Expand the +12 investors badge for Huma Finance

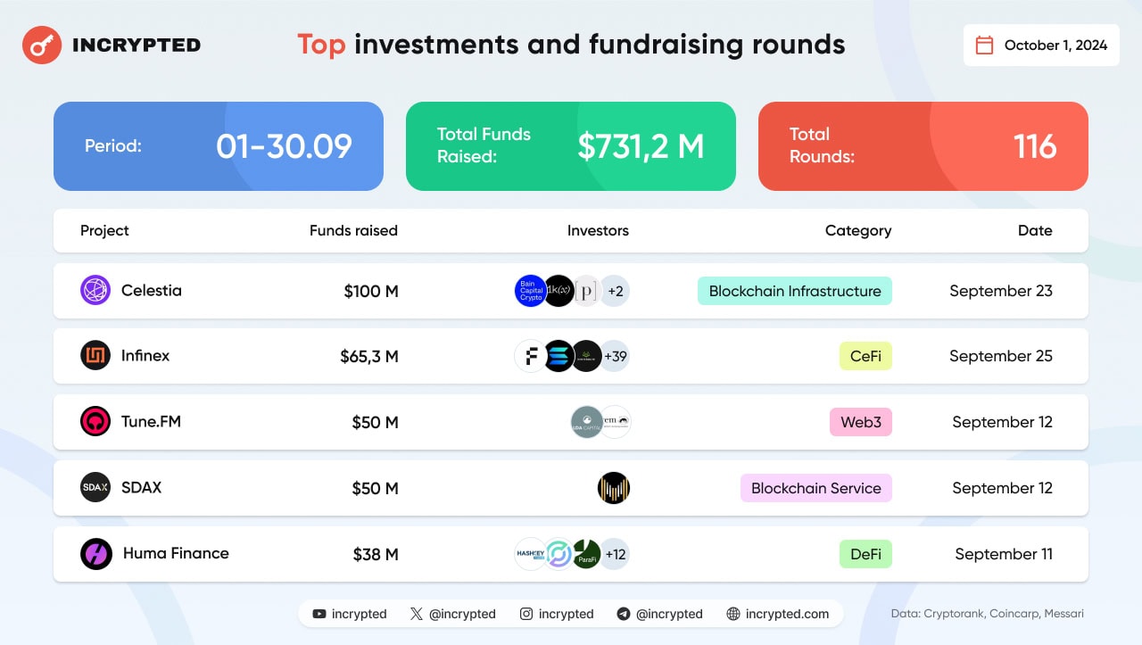tap(615, 554)
